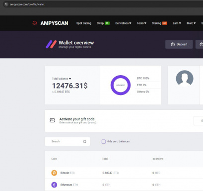The height and width of the screenshot is (191, 203).
Task: Click the profile avatar picture
Action: pos(185,79)
